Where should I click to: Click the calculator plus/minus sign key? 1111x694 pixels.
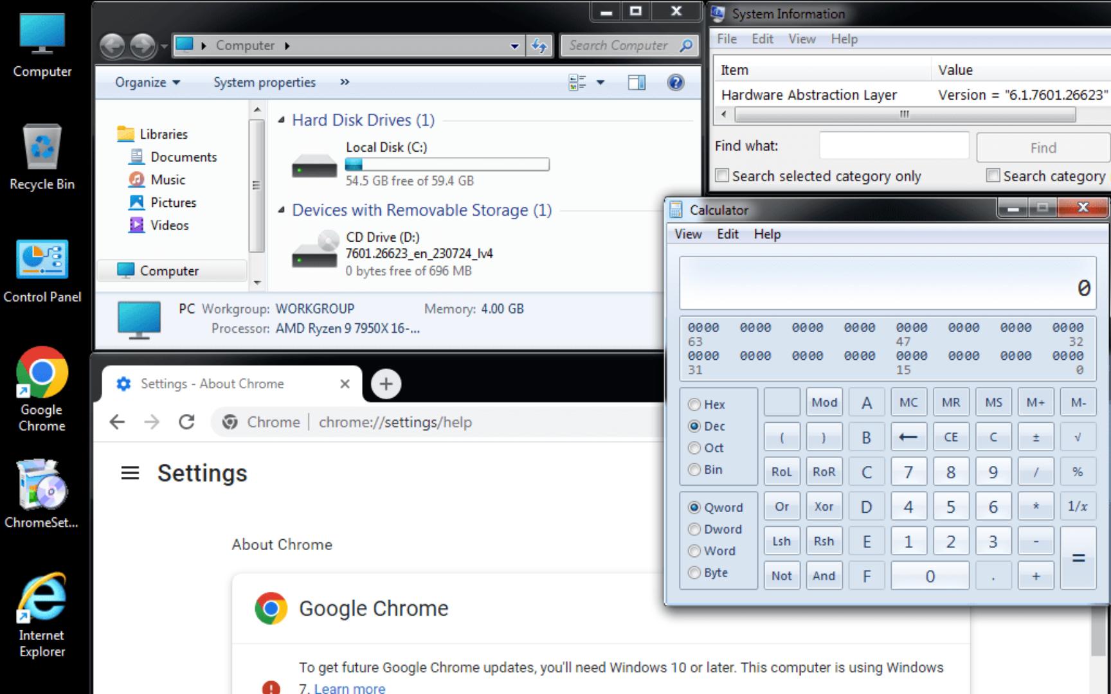[1035, 437]
